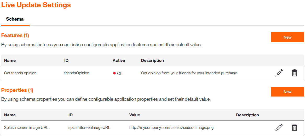Click the Value column header
Screen dimensions: 306x138
click(135, 115)
